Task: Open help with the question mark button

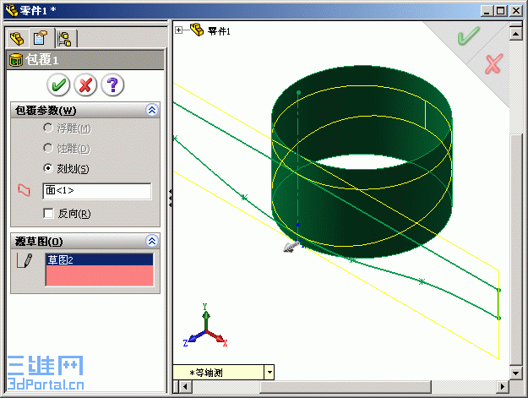Action: point(112,85)
